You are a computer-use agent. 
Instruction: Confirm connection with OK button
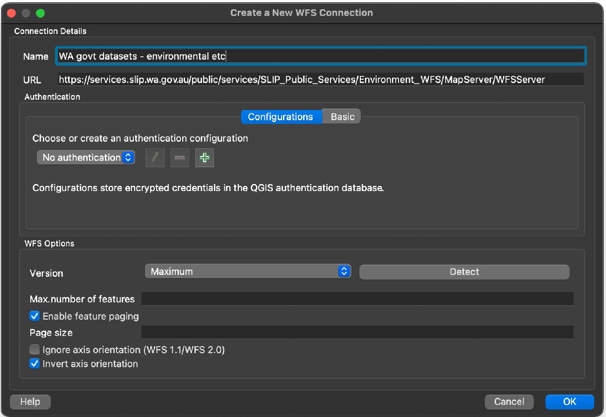pyautogui.click(x=570, y=402)
